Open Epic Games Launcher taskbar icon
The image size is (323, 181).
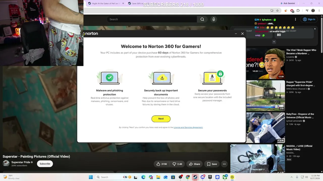[x=210, y=177]
